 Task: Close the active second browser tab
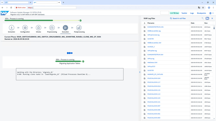[59, 2]
